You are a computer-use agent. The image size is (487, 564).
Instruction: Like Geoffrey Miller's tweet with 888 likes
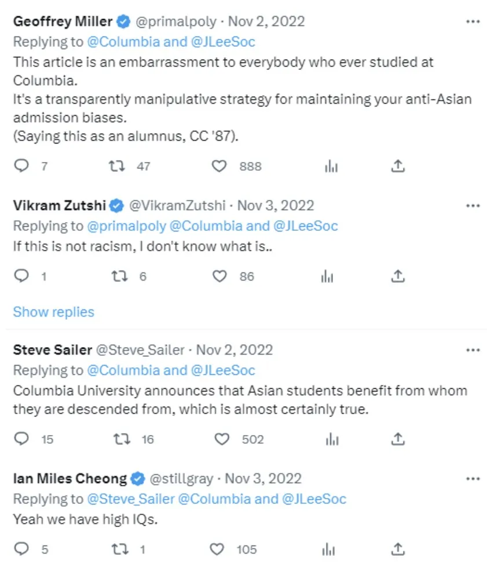point(219,167)
